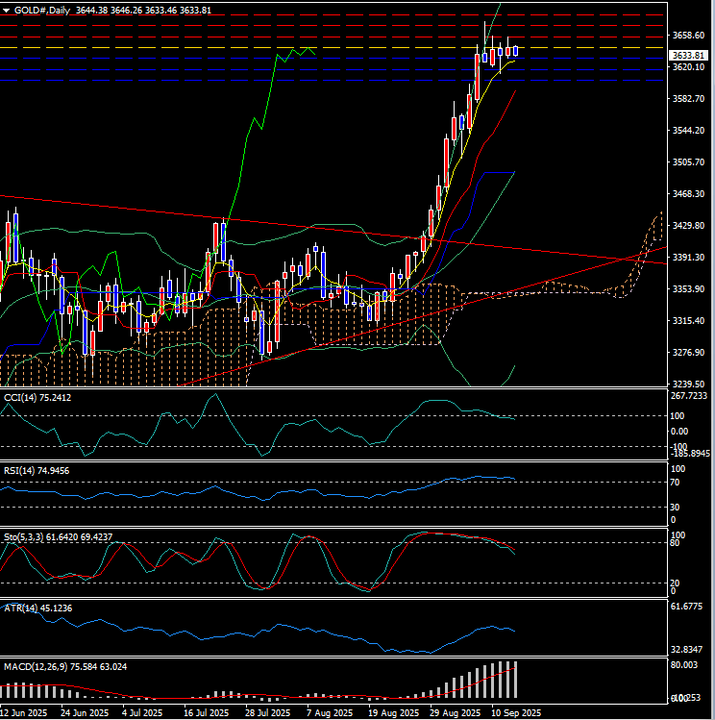Click the current price label 3633.81
This screenshot has height=720, width=715.
coord(687,56)
